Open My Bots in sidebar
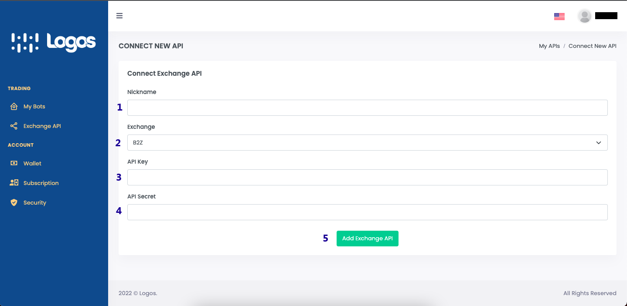Screen dimensions: 627x306 coord(34,107)
